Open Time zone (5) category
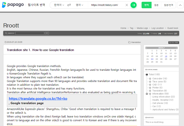This screenshot has width=184, height=126. point(159,81)
